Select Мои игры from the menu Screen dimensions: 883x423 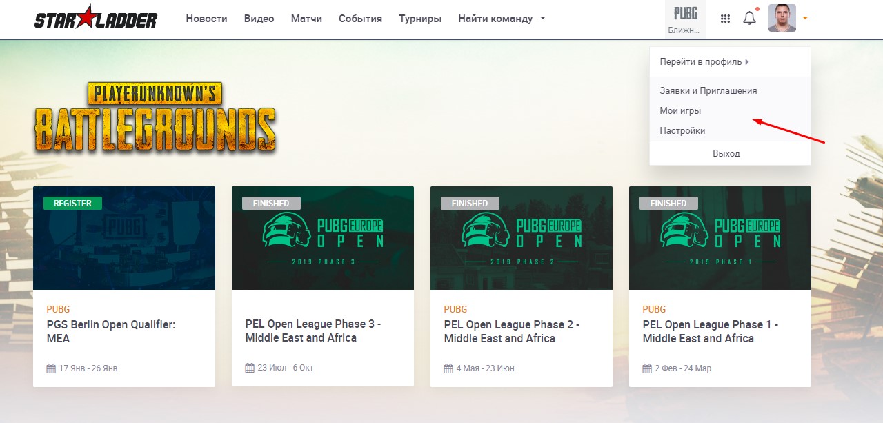click(x=680, y=110)
